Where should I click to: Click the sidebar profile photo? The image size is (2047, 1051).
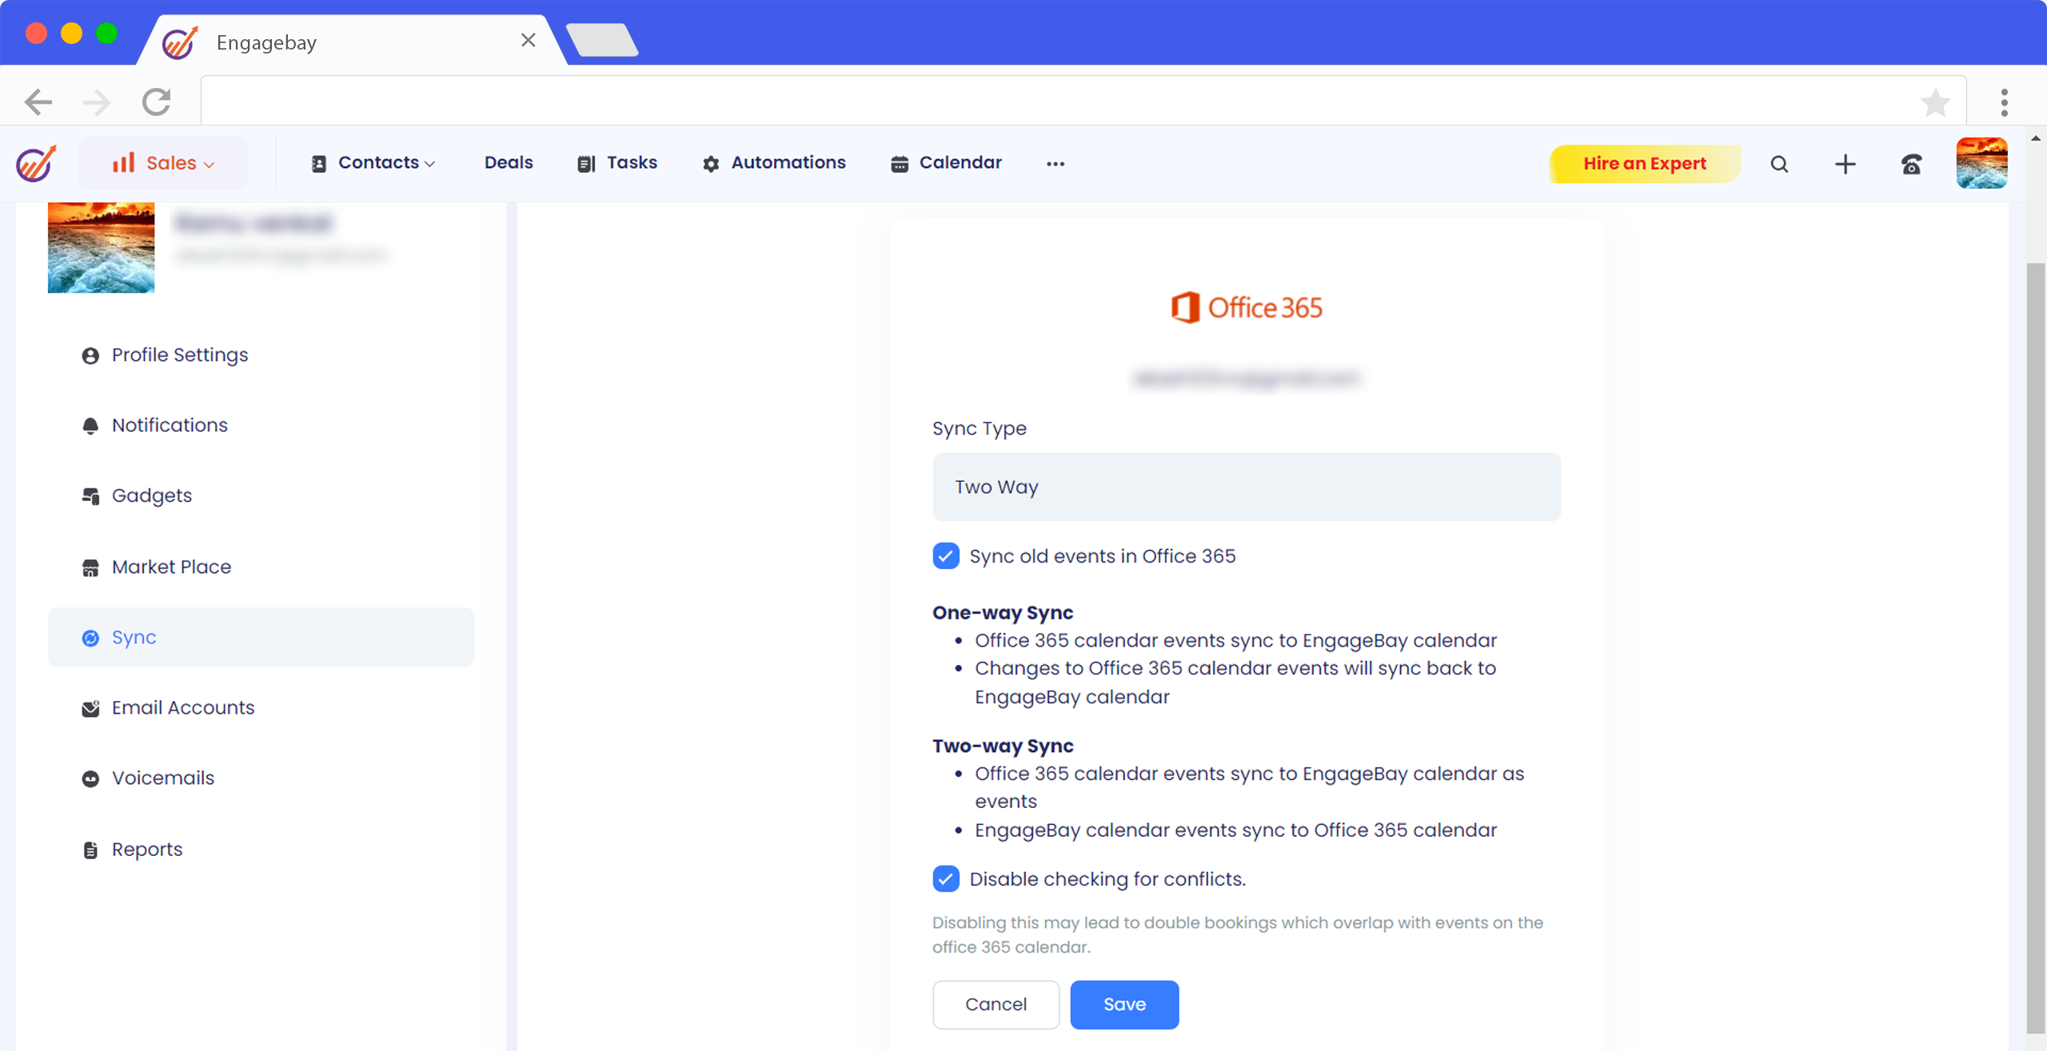[x=101, y=248]
